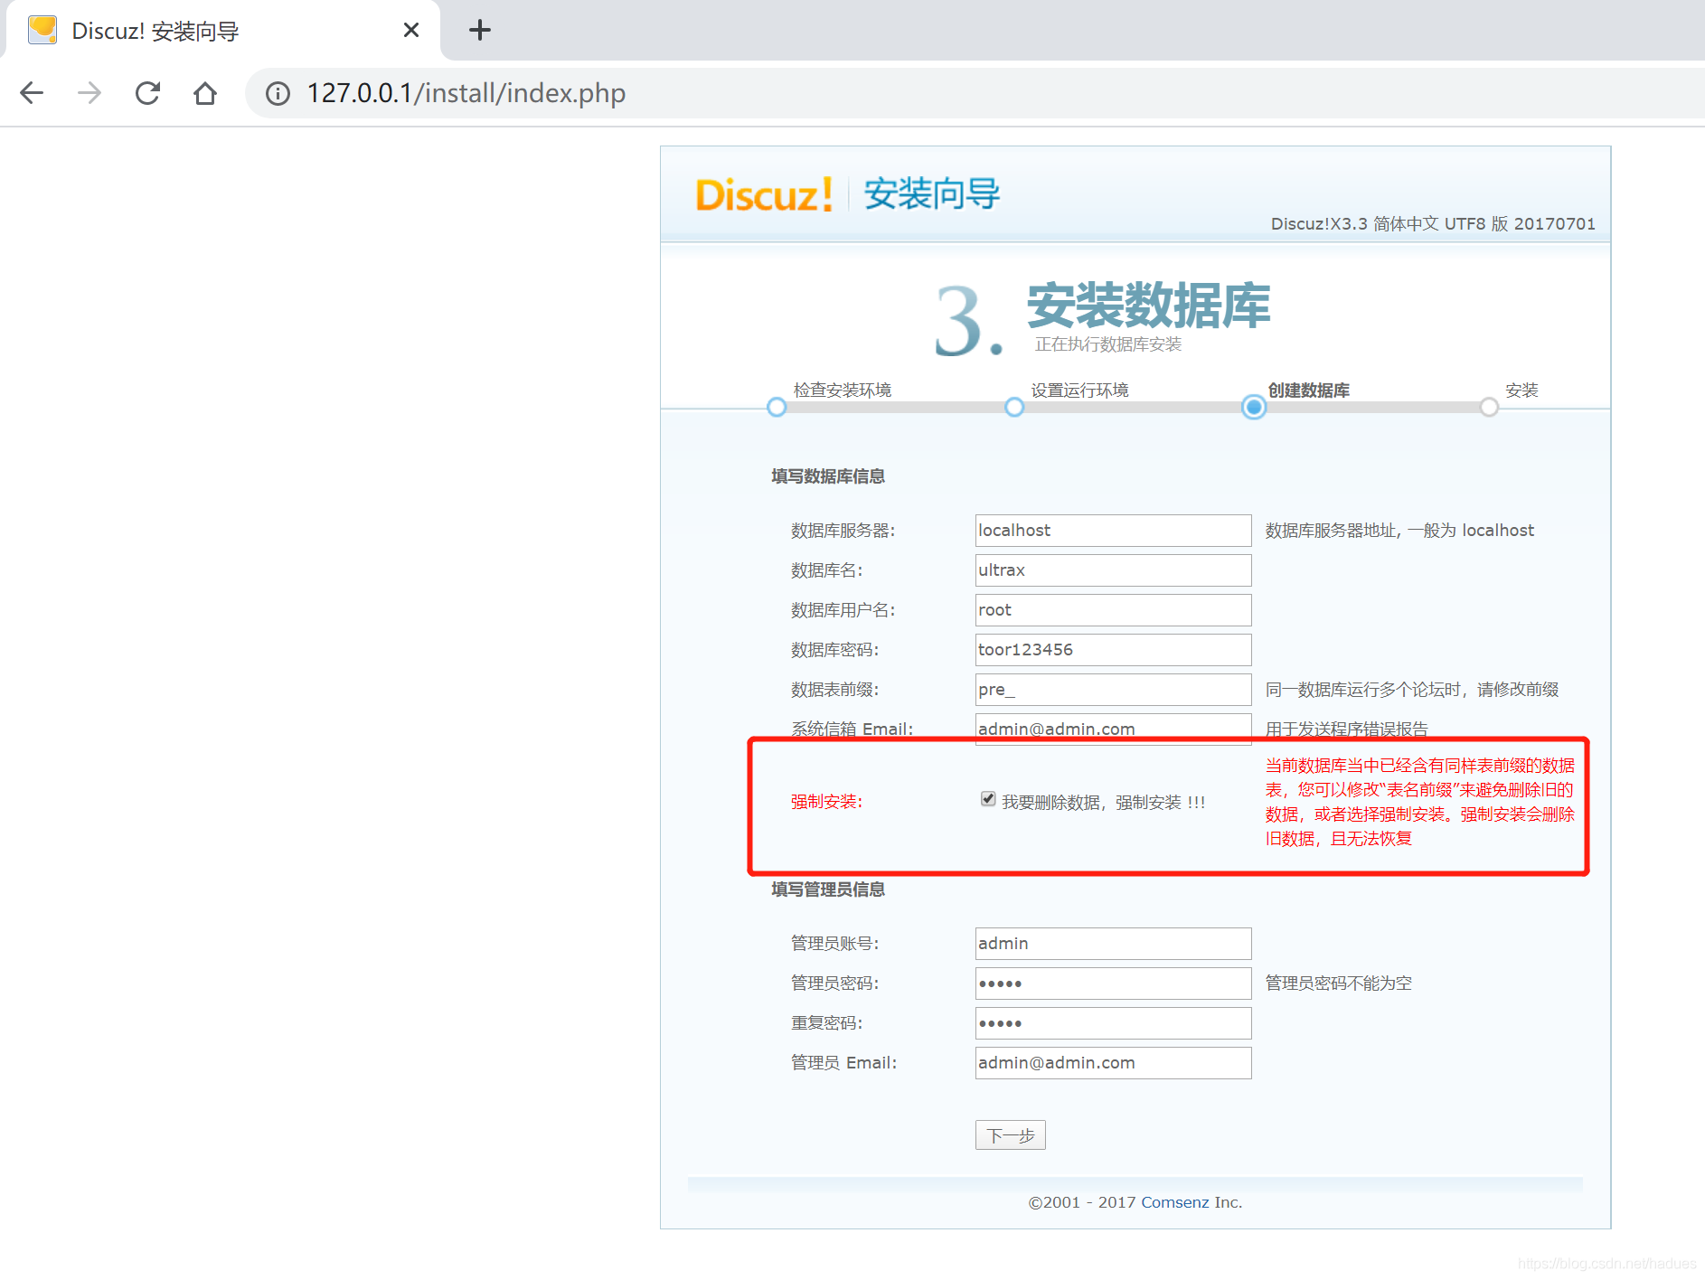Click the Discuz! logo in header
The image size is (1705, 1280).
point(764,195)
